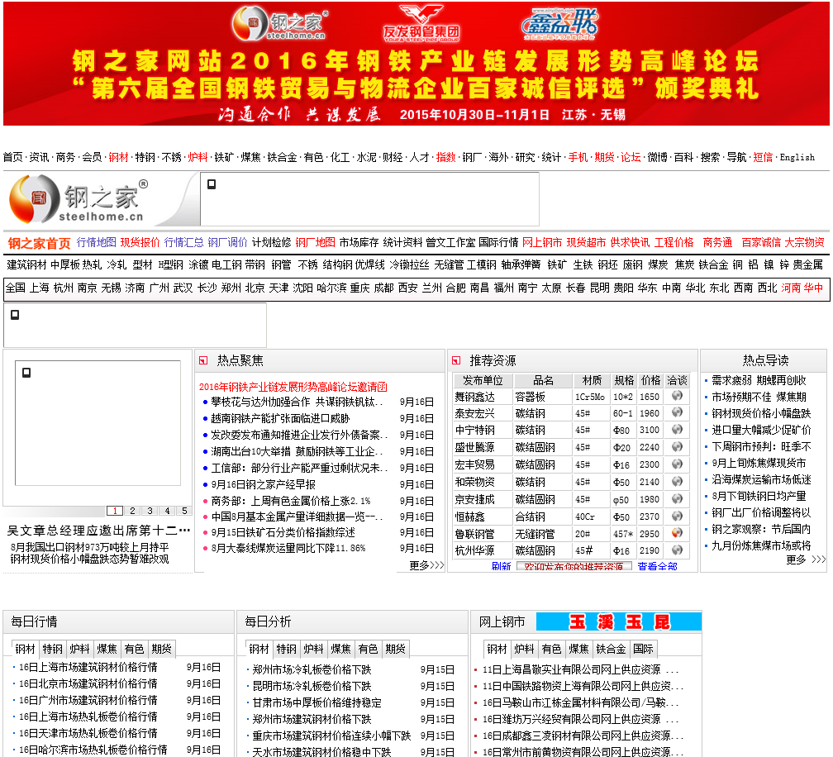This screenshot has width=833, height=757.
Task: Expand 更多>>> under 热点导读 list
Action: click(x=806, y=559)
